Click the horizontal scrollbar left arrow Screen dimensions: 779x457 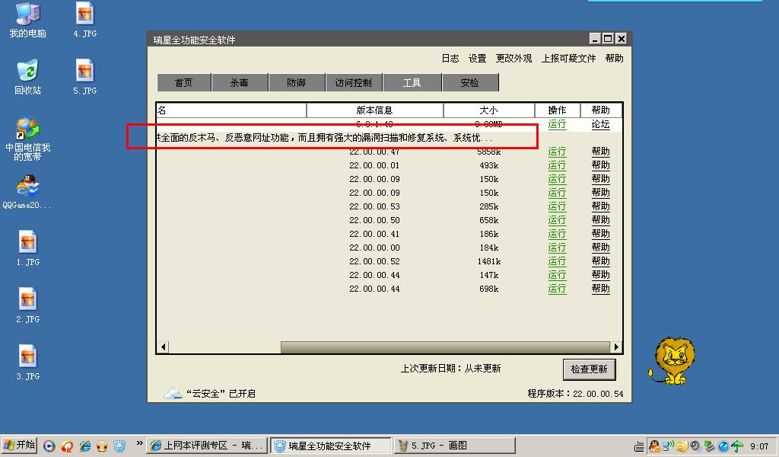click(x=164, y=347)
